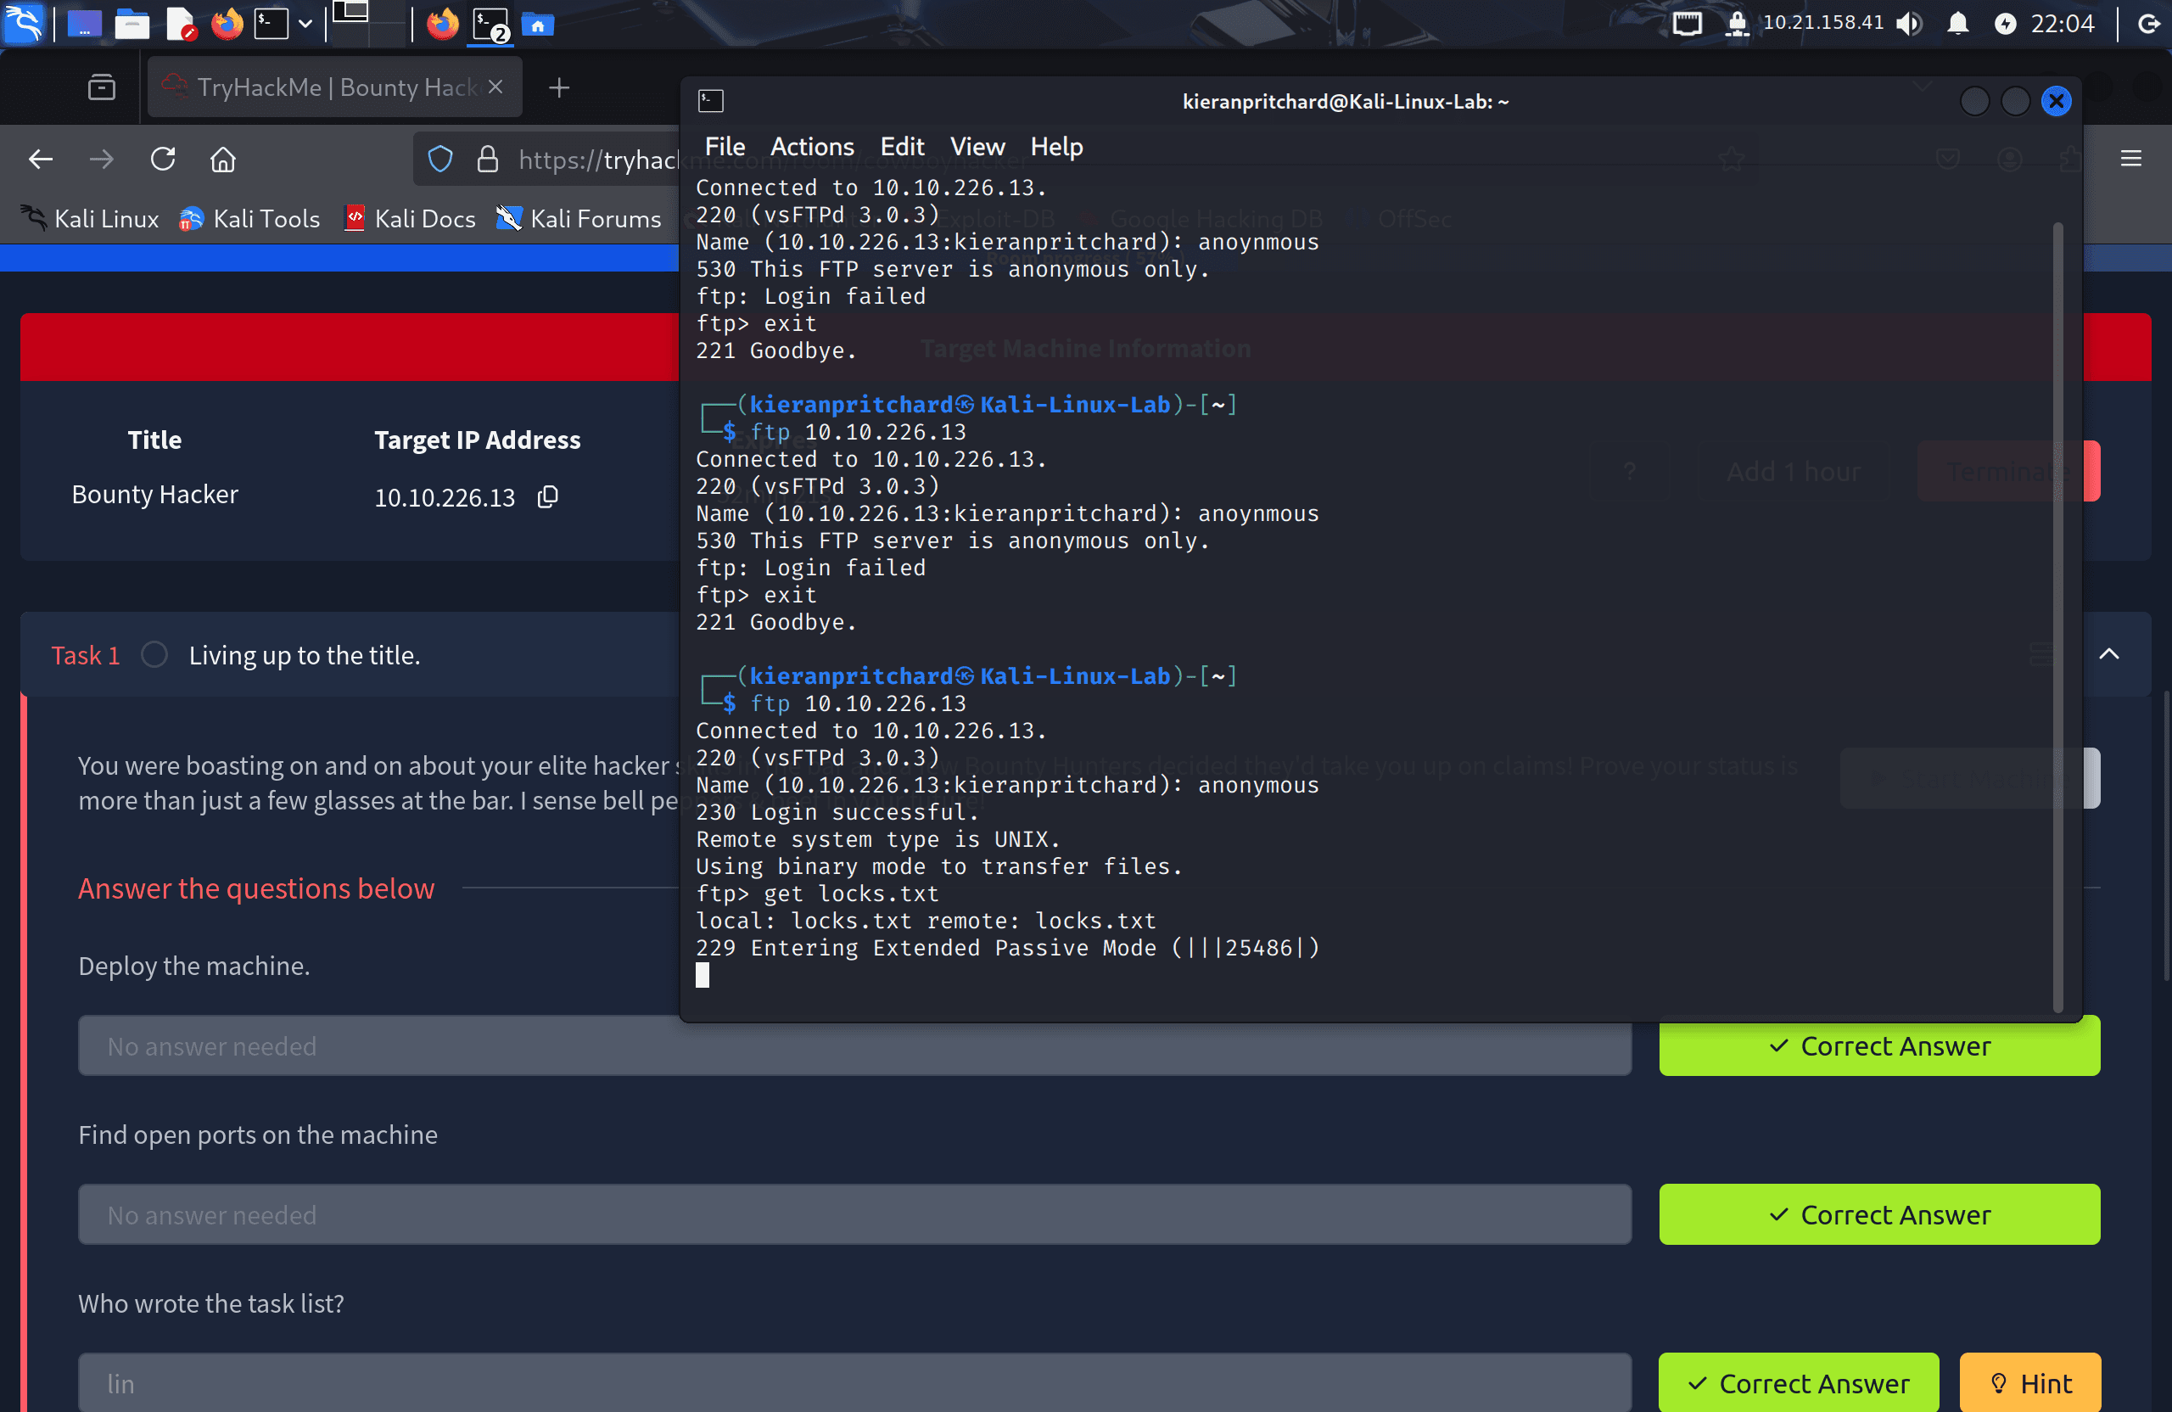Click the task list author answer field
2172x1412 pixels.
pyautogui.click(x=854, y=1383)
